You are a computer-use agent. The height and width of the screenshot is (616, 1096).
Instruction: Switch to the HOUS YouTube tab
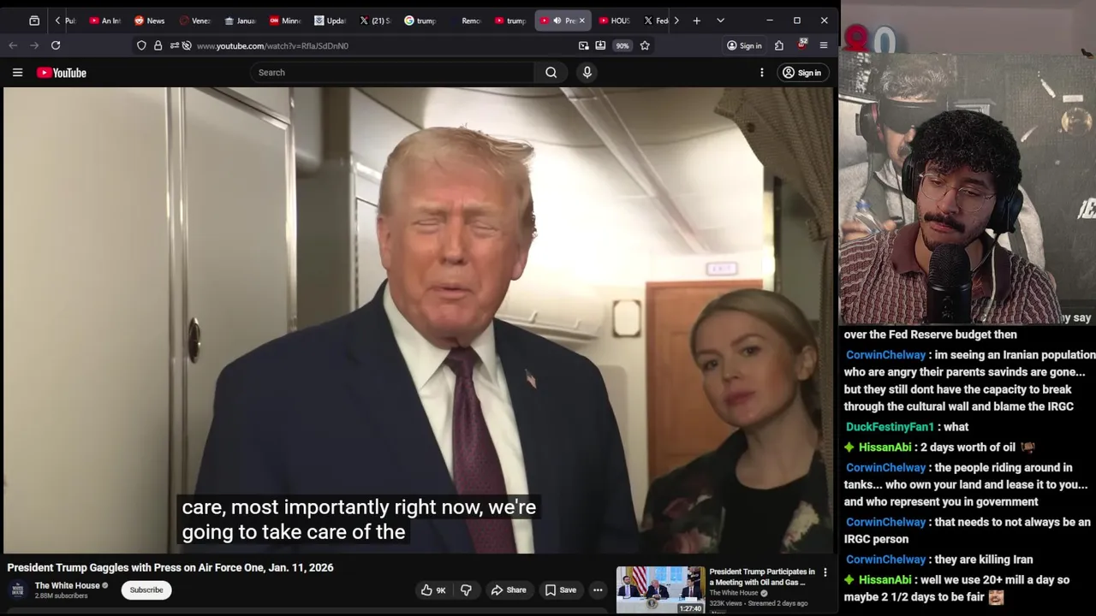click(x=615, y=21)
